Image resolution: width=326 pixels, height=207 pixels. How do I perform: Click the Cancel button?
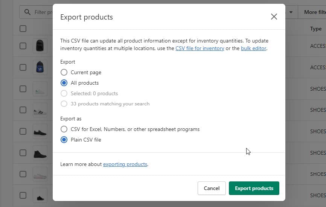click(212, 188)
